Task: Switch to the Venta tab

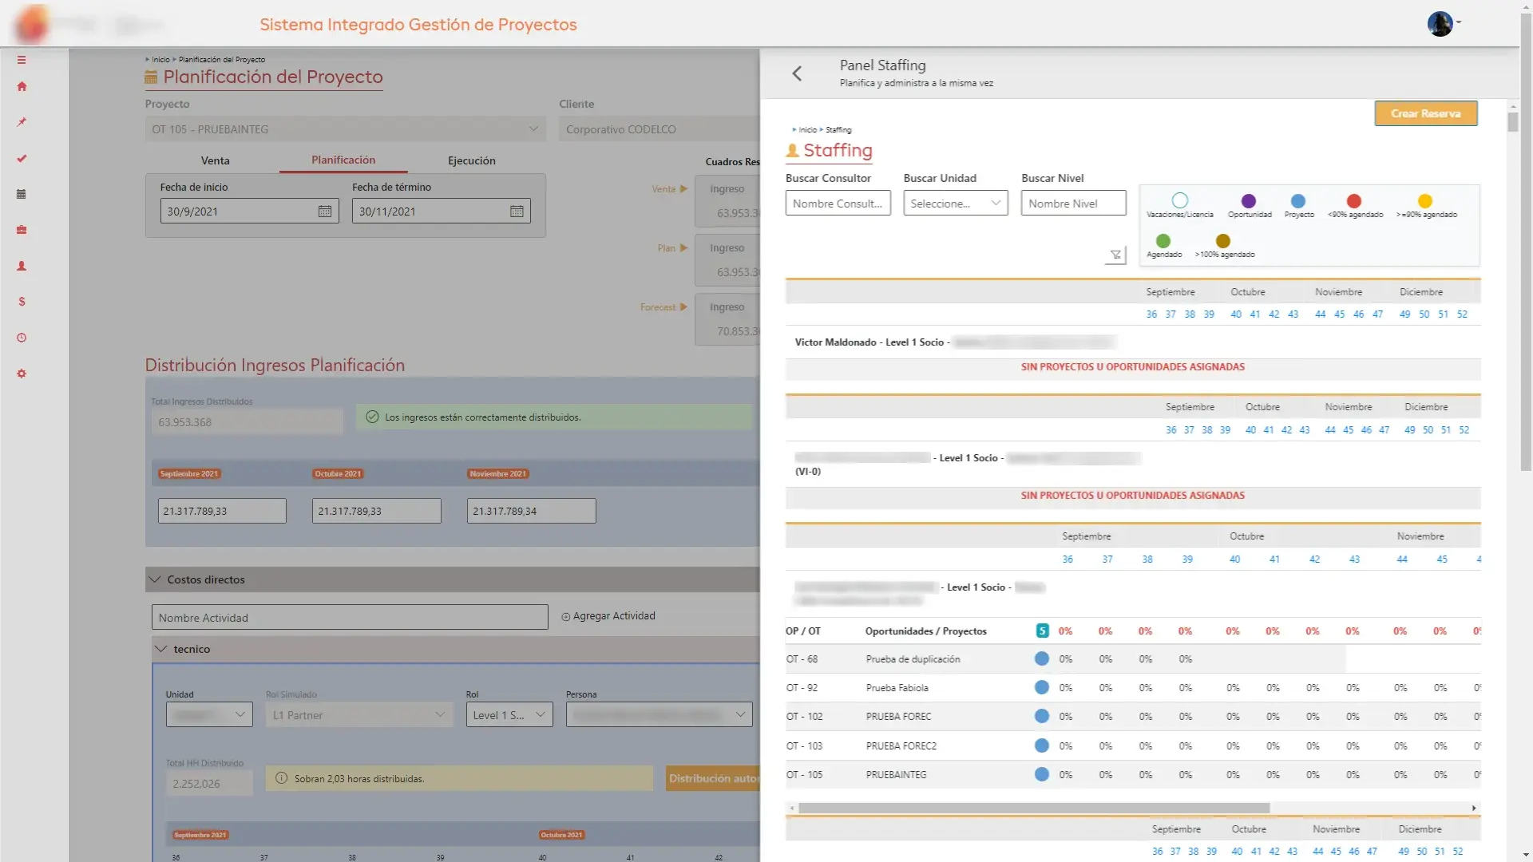Action: pyautogui.click(x=216, y=160)
